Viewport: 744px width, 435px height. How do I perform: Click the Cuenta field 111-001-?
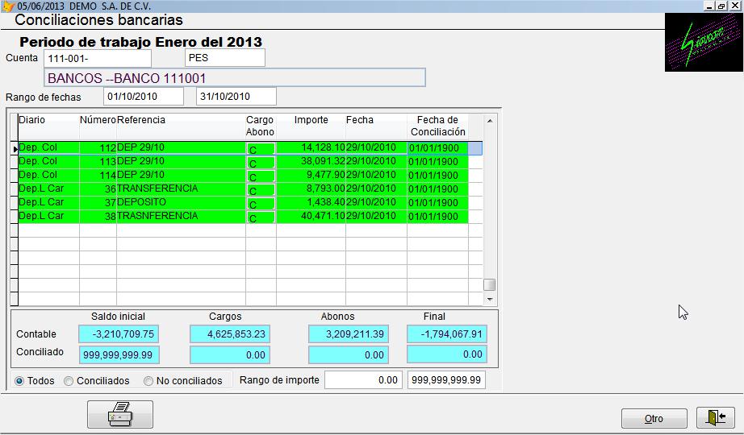click(98, 59)
